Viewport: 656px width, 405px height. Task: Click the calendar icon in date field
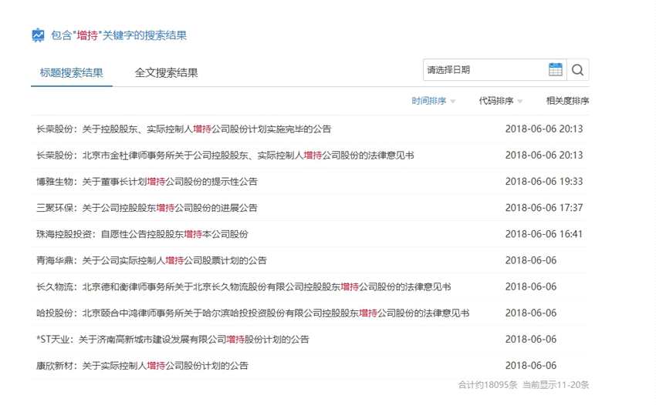pyautogui.click(x=555, y=70)
